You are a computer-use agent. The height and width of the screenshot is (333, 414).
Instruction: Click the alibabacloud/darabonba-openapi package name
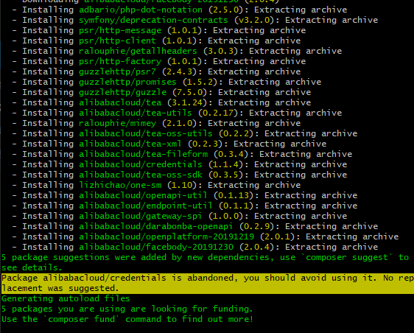(156, 227)
